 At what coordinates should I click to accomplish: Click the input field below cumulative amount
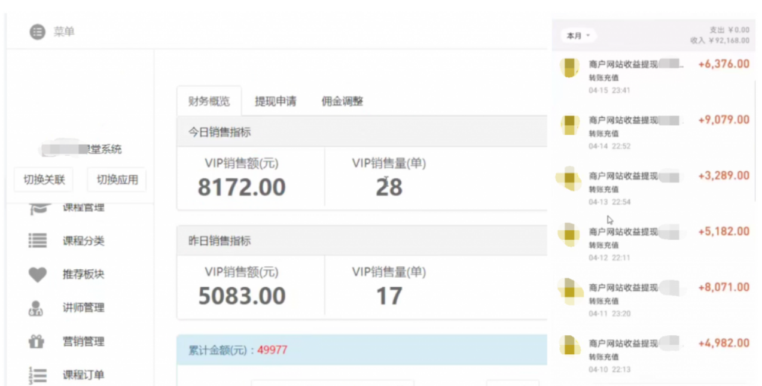coord(332,382)
